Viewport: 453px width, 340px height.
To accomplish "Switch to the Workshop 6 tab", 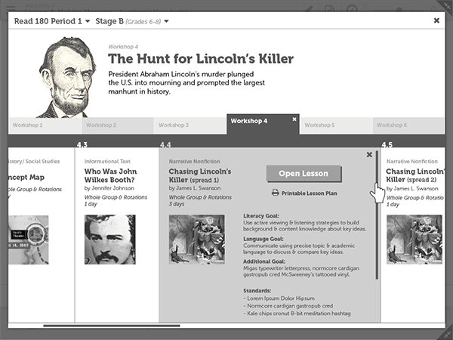I will [392, 125].
